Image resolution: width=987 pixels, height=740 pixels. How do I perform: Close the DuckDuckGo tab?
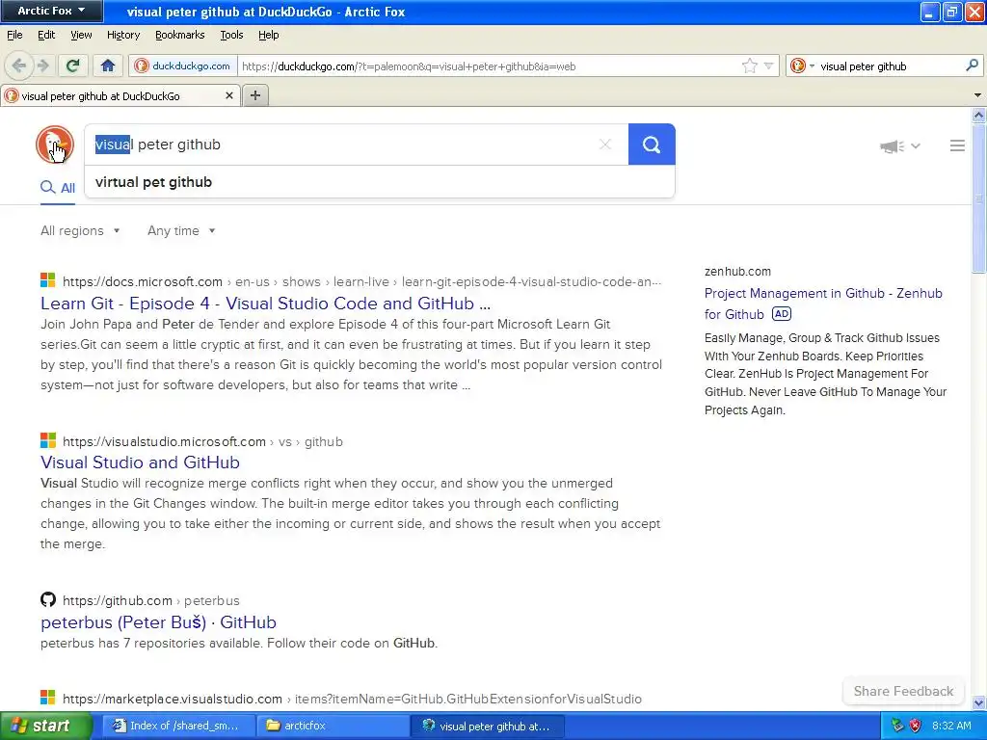pyautogui.click(x=229, y=95)
